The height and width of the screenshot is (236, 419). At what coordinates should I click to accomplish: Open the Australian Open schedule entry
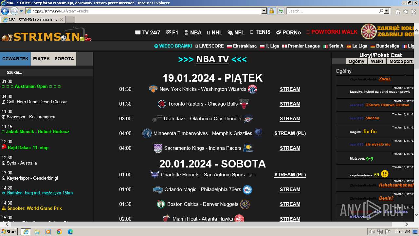(31, 87)
